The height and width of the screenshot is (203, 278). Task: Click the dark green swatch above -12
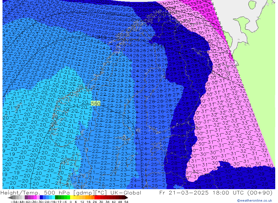click(56, 197)
